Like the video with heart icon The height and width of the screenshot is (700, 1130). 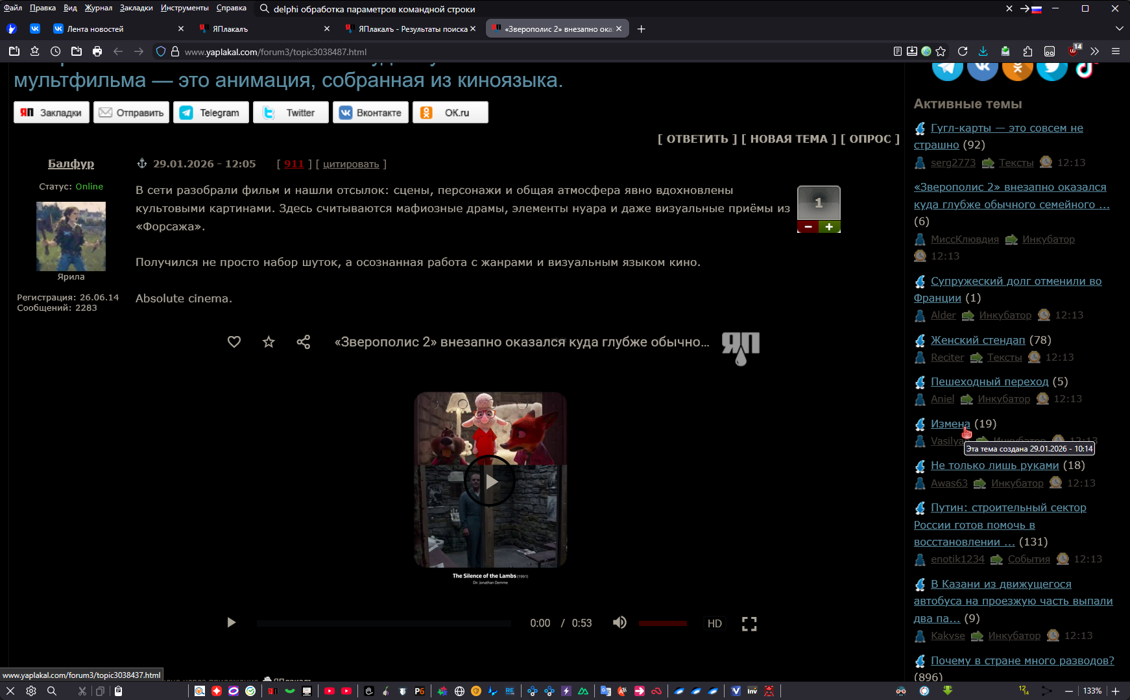pyautogui.click(x=234, y=342)
